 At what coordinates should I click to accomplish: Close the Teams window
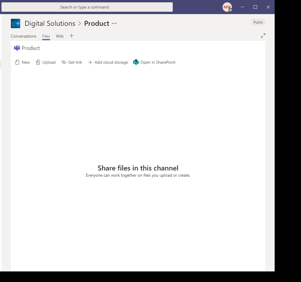[268, 7]
